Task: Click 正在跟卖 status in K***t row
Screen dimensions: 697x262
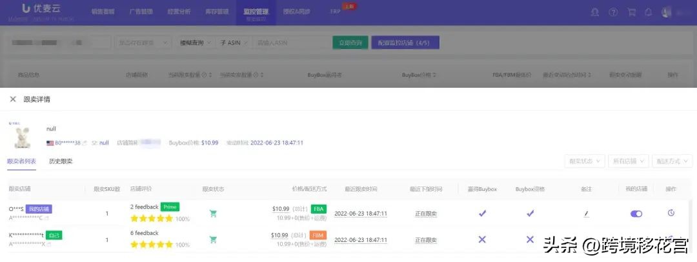Action: coord(426,240)
